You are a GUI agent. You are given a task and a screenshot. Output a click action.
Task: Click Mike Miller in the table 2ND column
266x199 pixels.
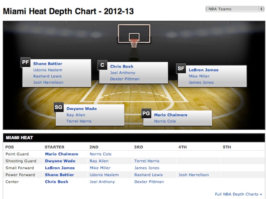pos(100,168)
